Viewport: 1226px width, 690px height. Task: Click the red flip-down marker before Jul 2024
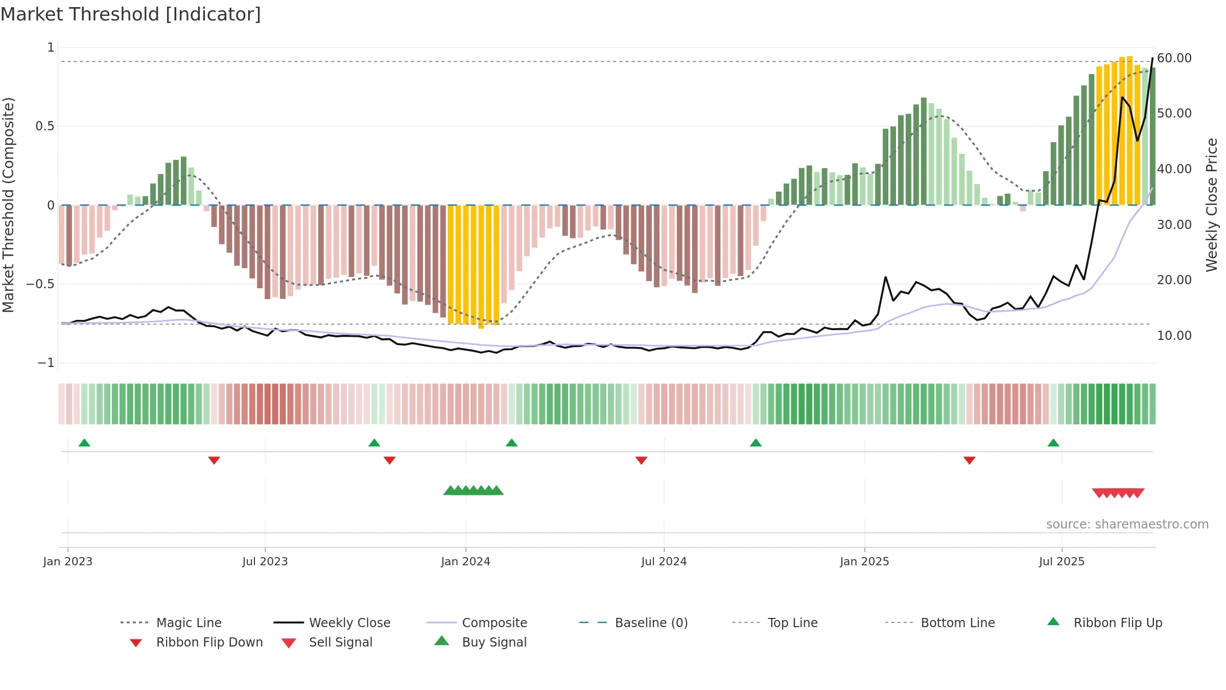tap(641, 461)
